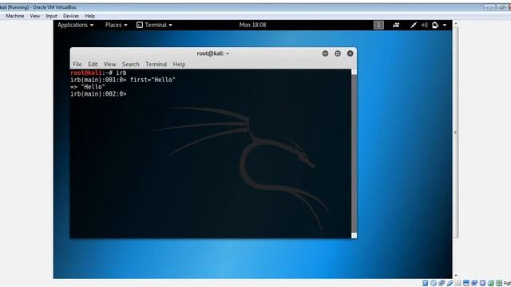The image size is (511, 287).
Task: Open the View menu in terminal
Action: pyautogui.click(x=109, y=64)
